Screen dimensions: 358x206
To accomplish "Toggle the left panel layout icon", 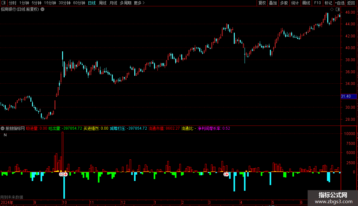I will (x=3, y=3).
